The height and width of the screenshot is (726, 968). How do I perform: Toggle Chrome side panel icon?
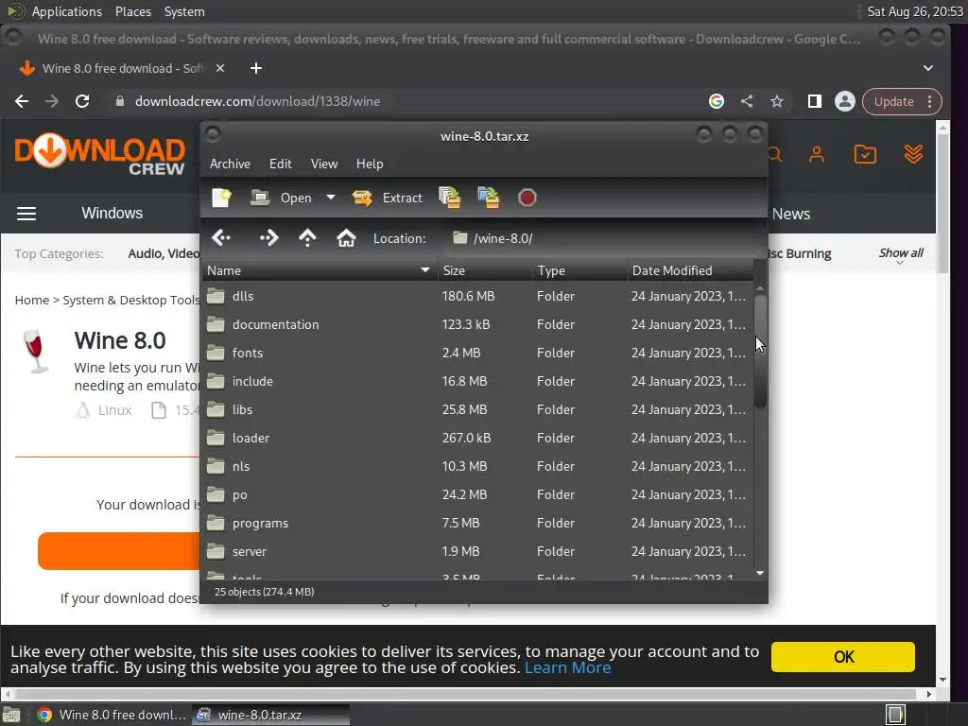coord(814,101)
